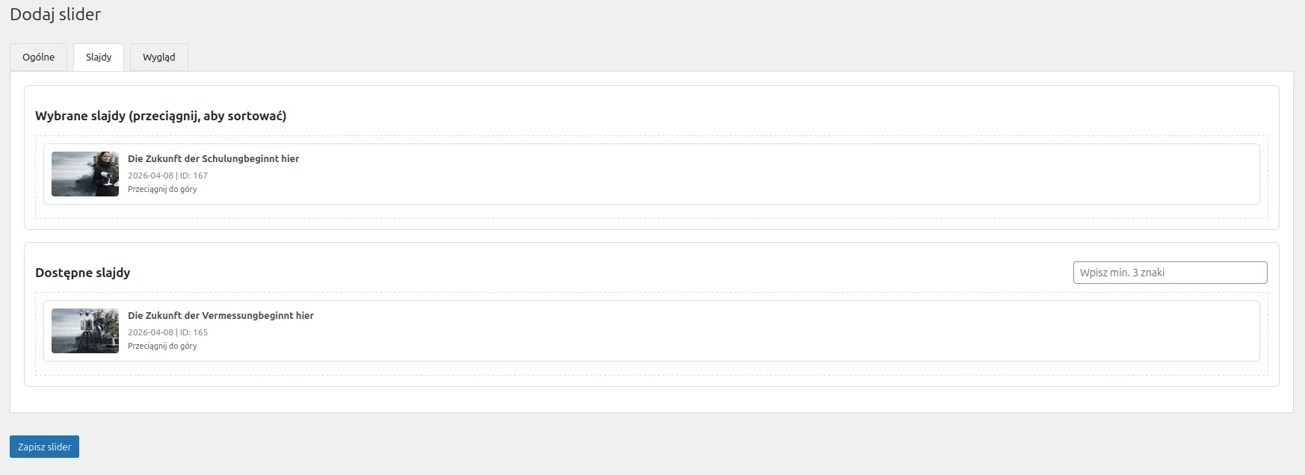Screen dimensions: 1305x475
Task: Select title 'Die Zukunft der Schulungbeginnt hier'
Action: click(x=213, y=159)
